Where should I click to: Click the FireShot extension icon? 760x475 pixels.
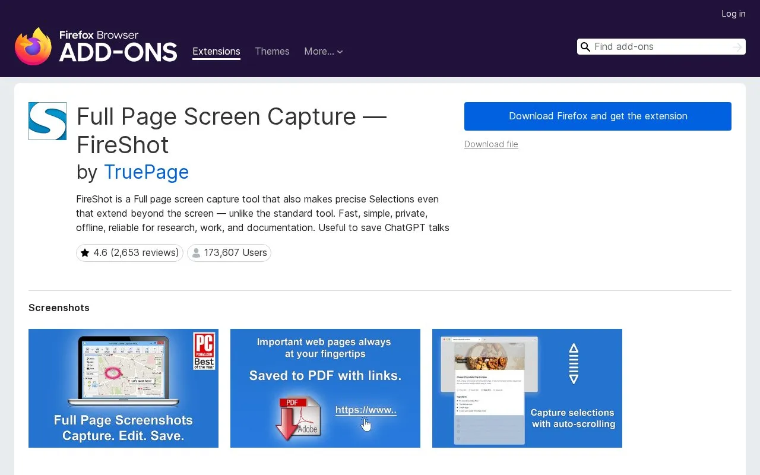(x=47, y=121)
